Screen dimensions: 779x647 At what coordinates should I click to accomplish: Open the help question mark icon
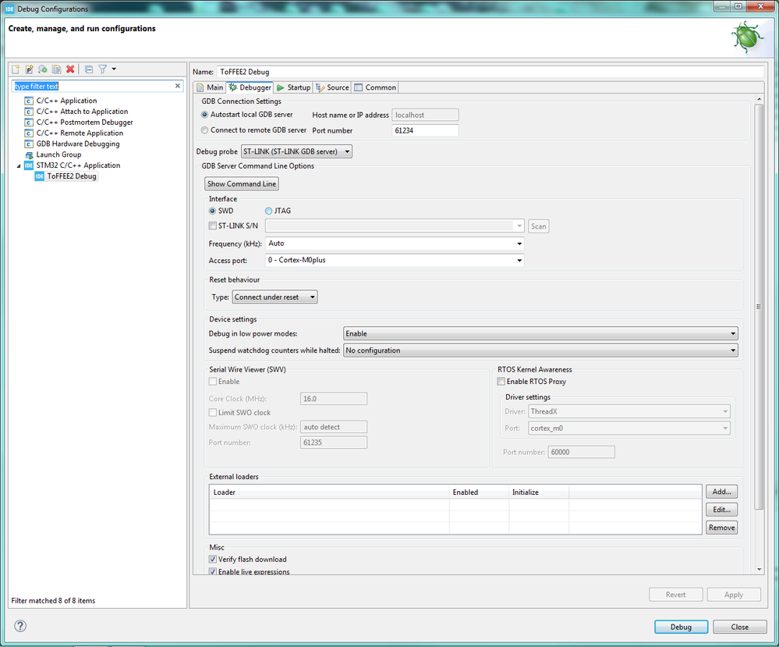tap(20, 626)
